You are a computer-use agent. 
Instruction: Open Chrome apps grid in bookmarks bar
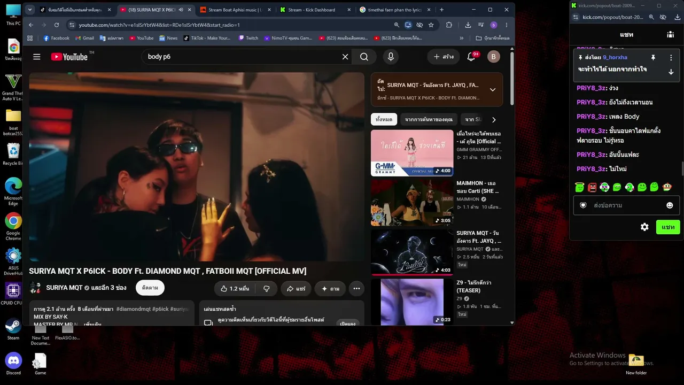(30, 38)
